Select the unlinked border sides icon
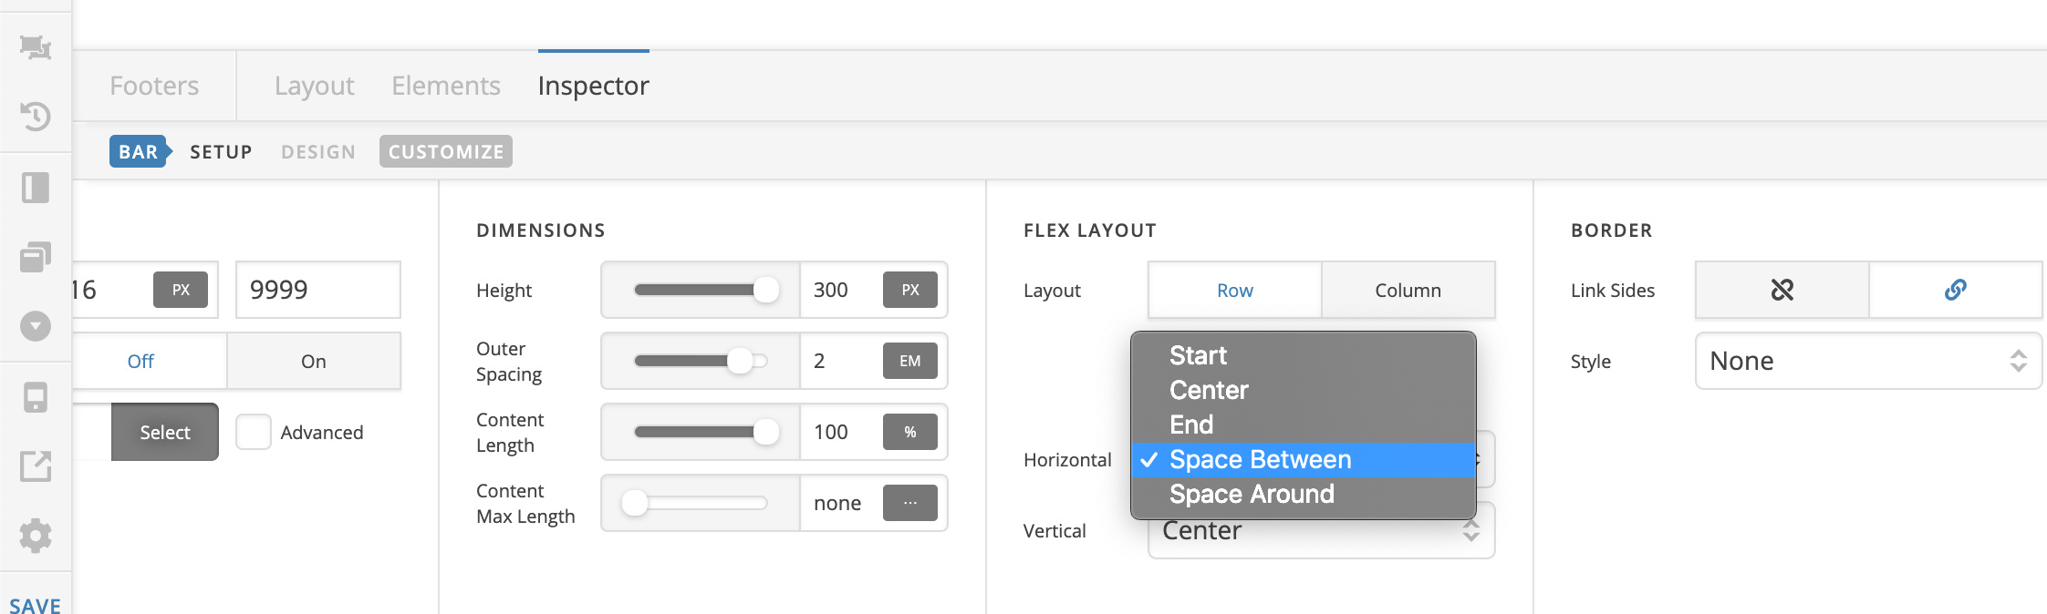This screenshot has height=614, width=2047. click(x=1782, y=290)
